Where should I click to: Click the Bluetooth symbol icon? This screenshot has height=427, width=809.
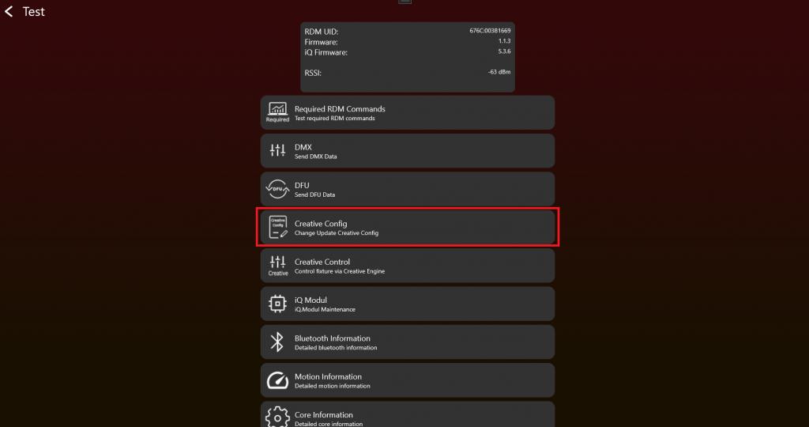pos(277,342)
